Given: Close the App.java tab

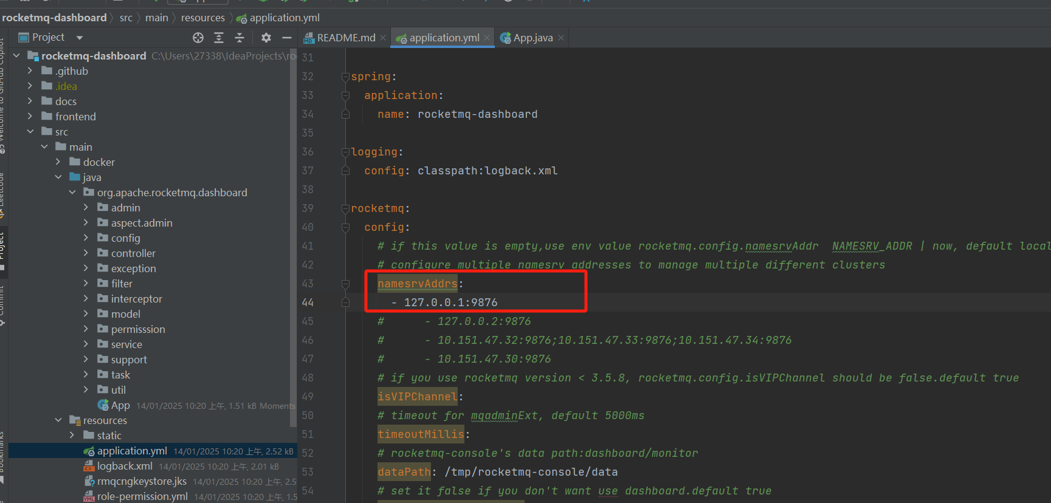Looking at the screenshot, I should (561, 38).
